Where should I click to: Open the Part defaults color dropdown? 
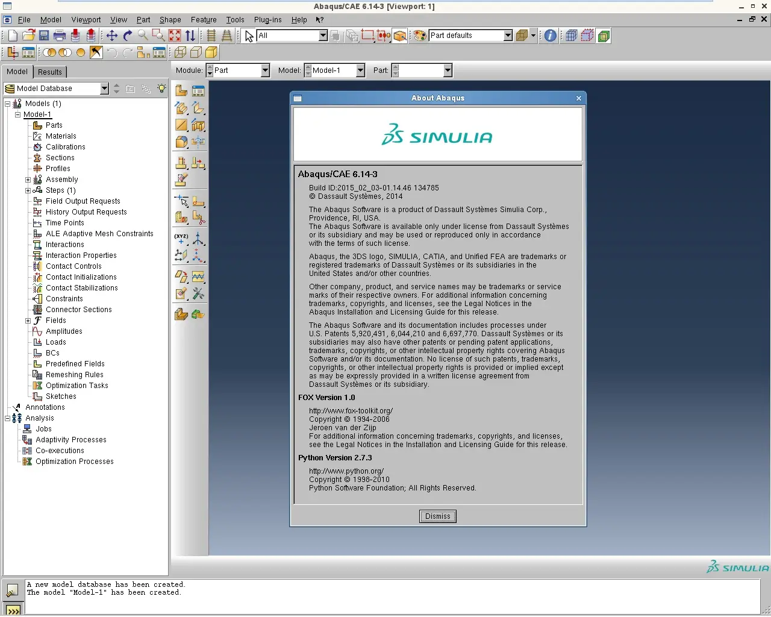508,36
